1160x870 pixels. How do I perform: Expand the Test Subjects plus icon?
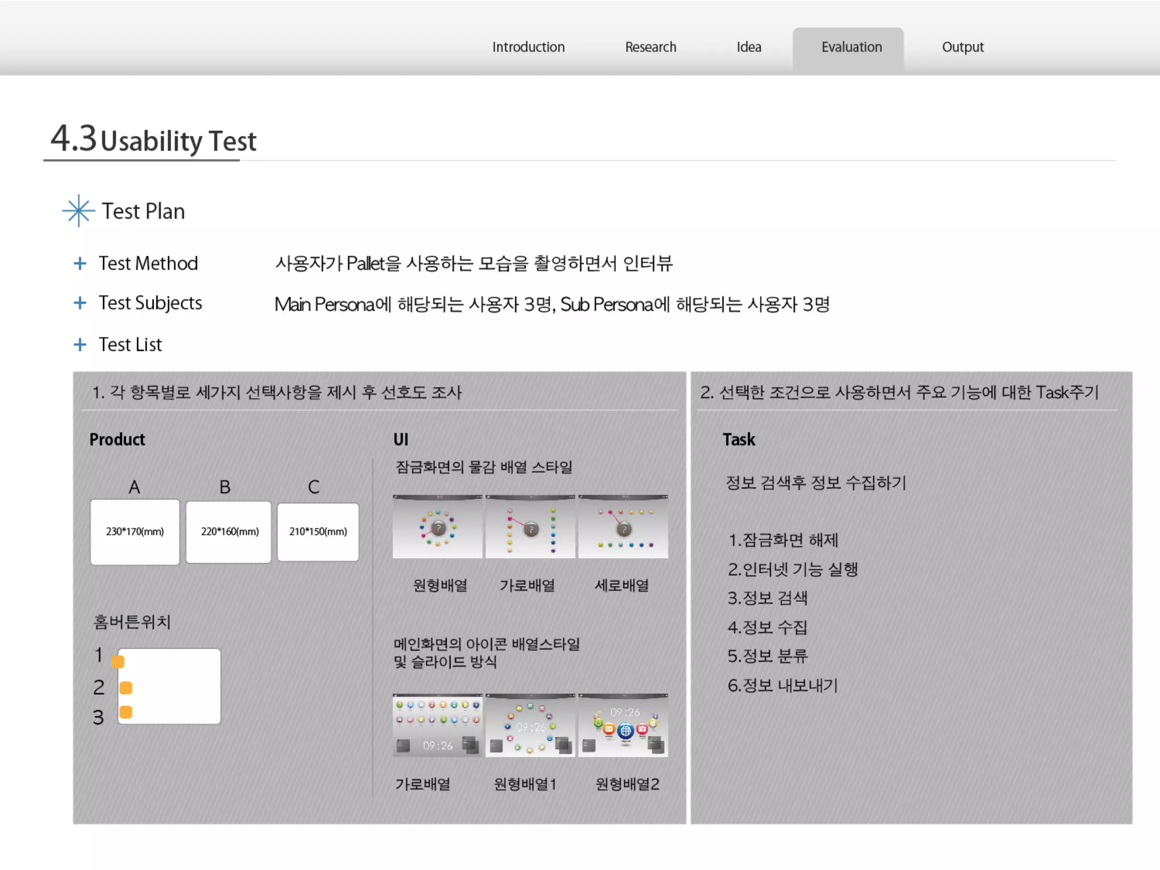tap(80, 303)
